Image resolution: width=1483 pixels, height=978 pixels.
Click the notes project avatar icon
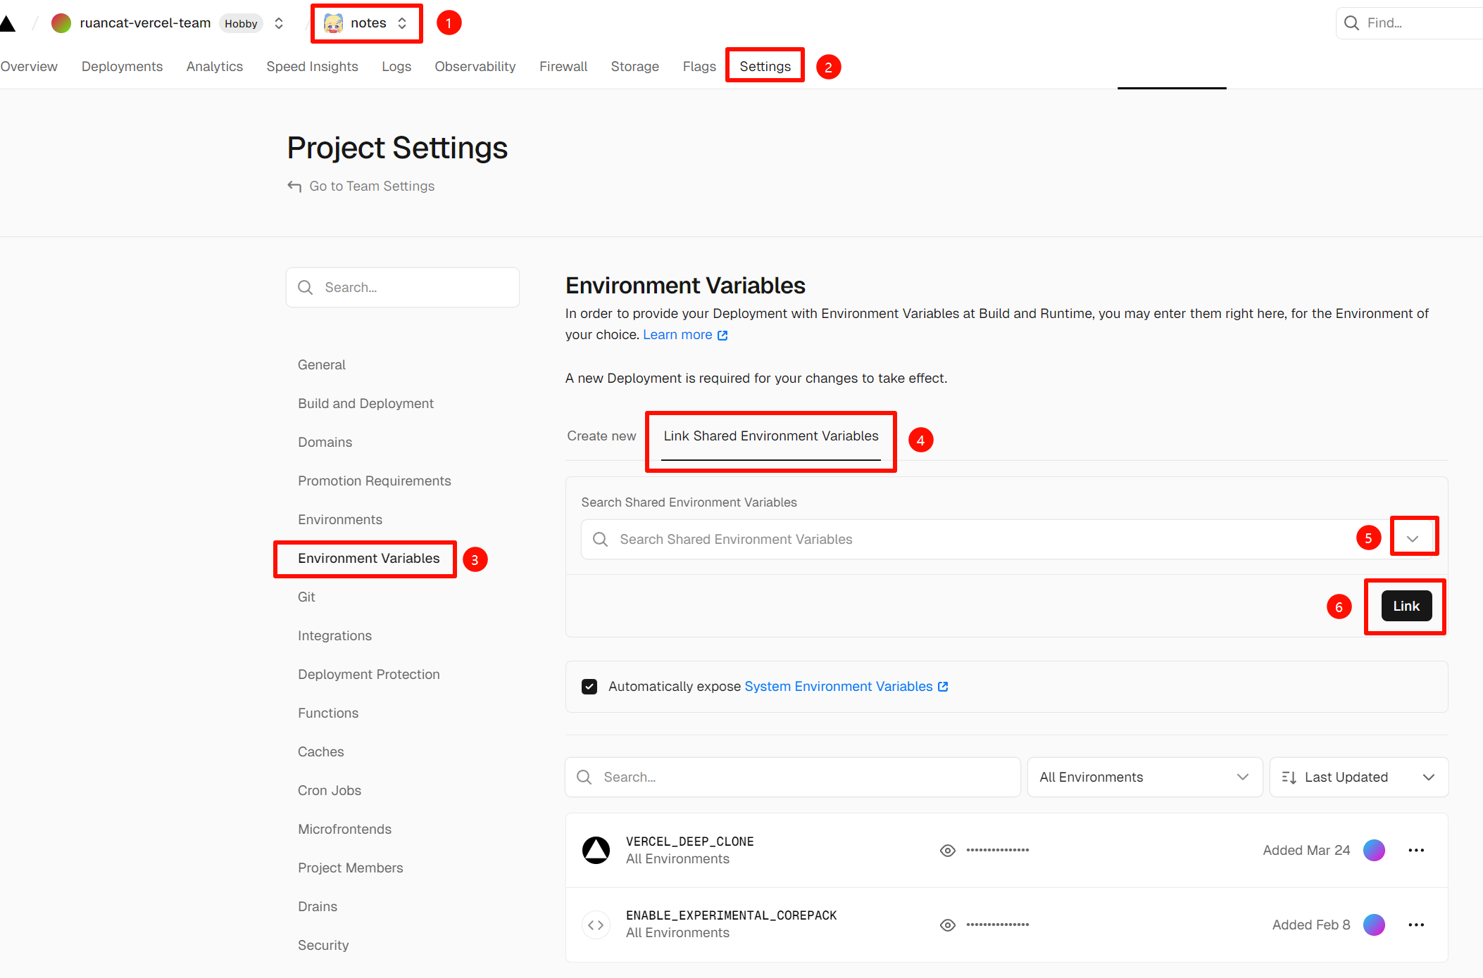click(333, 23)
